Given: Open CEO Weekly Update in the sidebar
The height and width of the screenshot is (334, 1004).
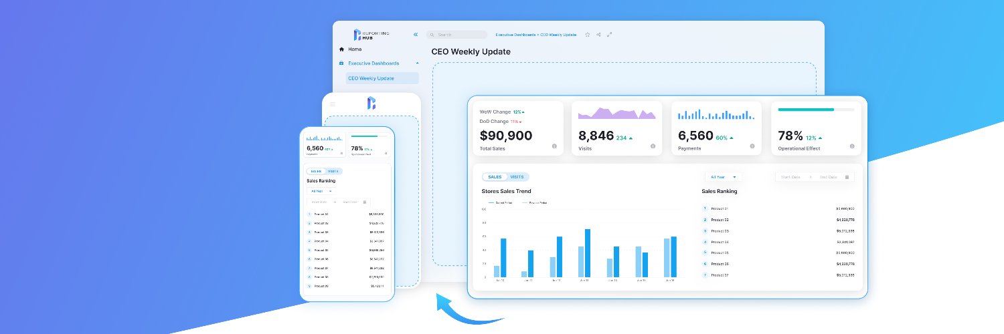Looking at the screenshot, I should [382, 78].
